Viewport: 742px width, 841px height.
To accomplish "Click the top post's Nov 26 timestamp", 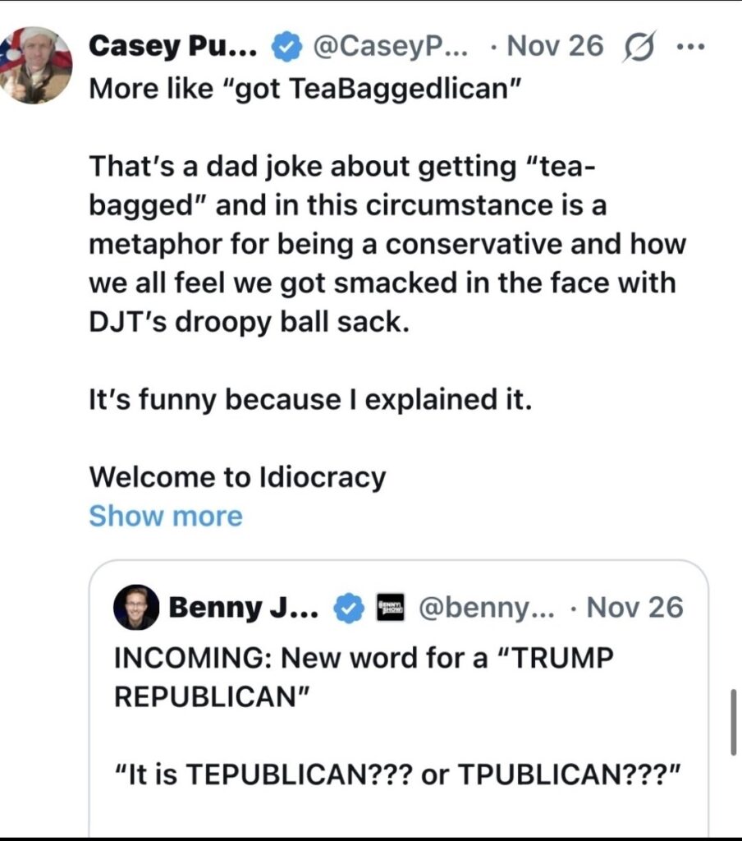I will click(x=556, y=46).
